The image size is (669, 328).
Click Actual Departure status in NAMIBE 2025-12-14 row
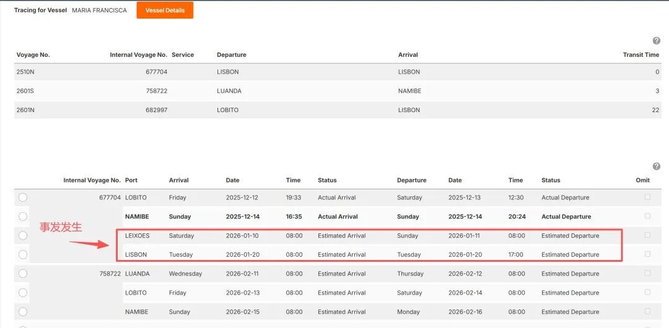click(x=566, y=217)
